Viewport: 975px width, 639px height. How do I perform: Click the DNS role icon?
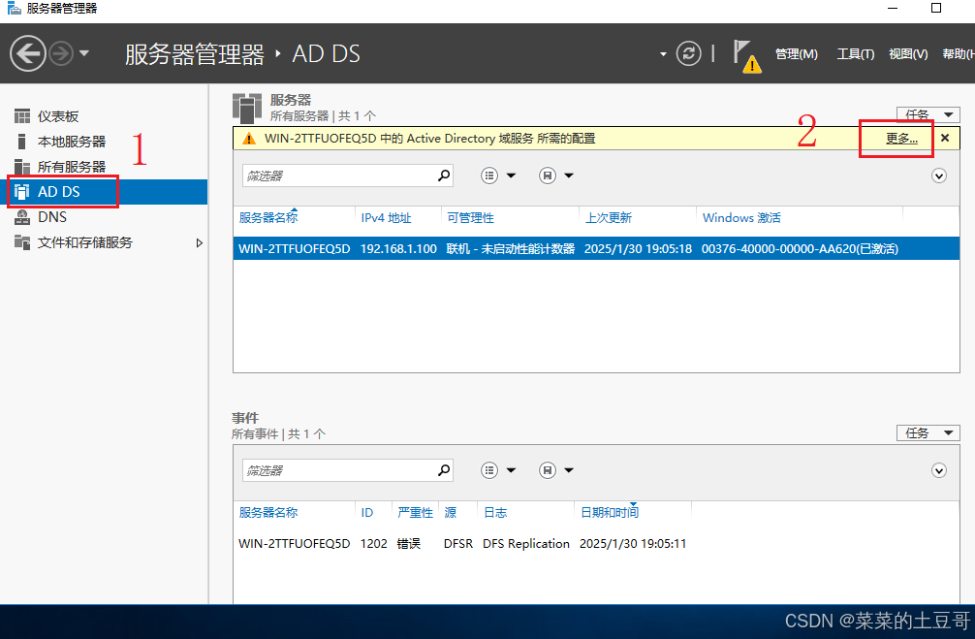[22, 216]
